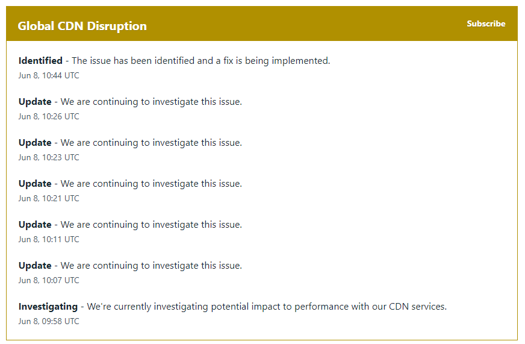The height and width of the screenshot is (344, 525).
Task: Click the Jun 8, 10:23 UTC timestamp
Action: 49,157
